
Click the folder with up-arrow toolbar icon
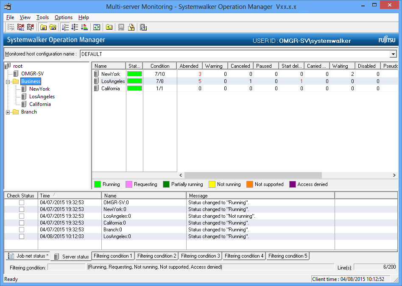[x=109, y=27]
